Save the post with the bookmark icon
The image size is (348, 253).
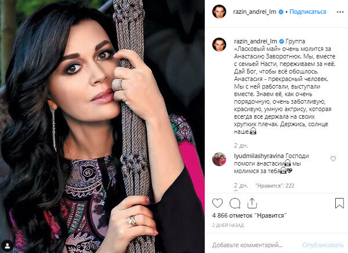tap(339, 203)
